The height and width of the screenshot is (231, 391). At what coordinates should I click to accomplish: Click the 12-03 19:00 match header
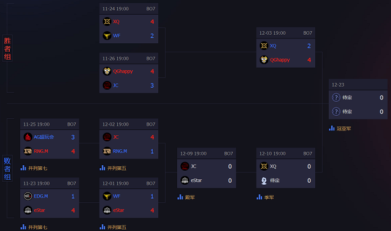[286, 33]
